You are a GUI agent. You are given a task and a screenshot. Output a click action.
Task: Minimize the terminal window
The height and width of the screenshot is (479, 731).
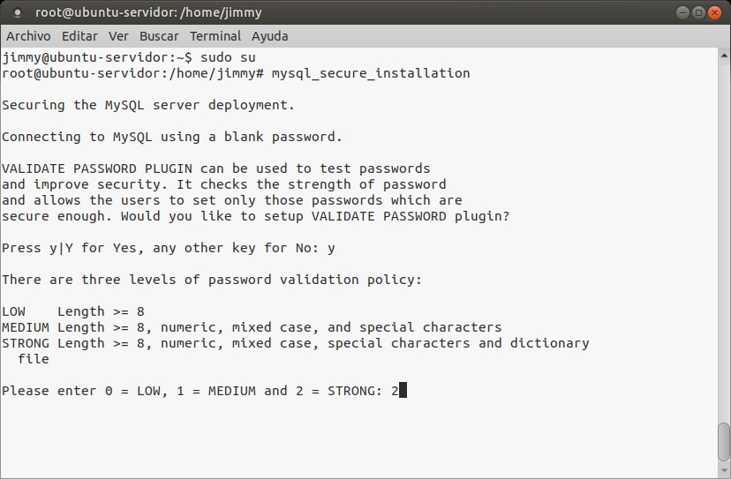click(x=682, y=13)
